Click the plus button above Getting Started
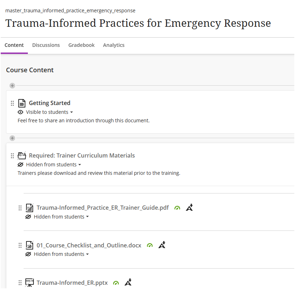Image resolution: width=295 pixels, height=289 pixels. click(12, 86)
